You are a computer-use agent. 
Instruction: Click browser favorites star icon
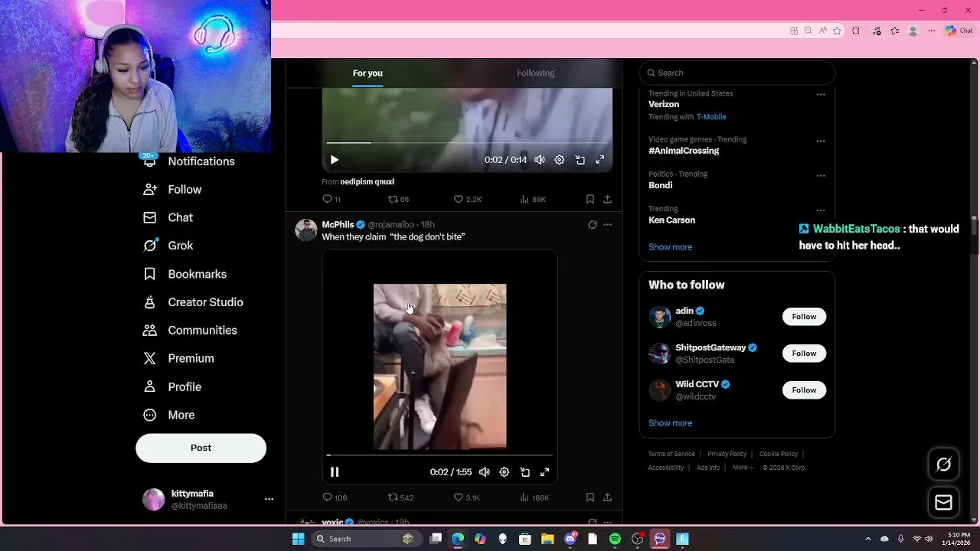tap(838, 31)
